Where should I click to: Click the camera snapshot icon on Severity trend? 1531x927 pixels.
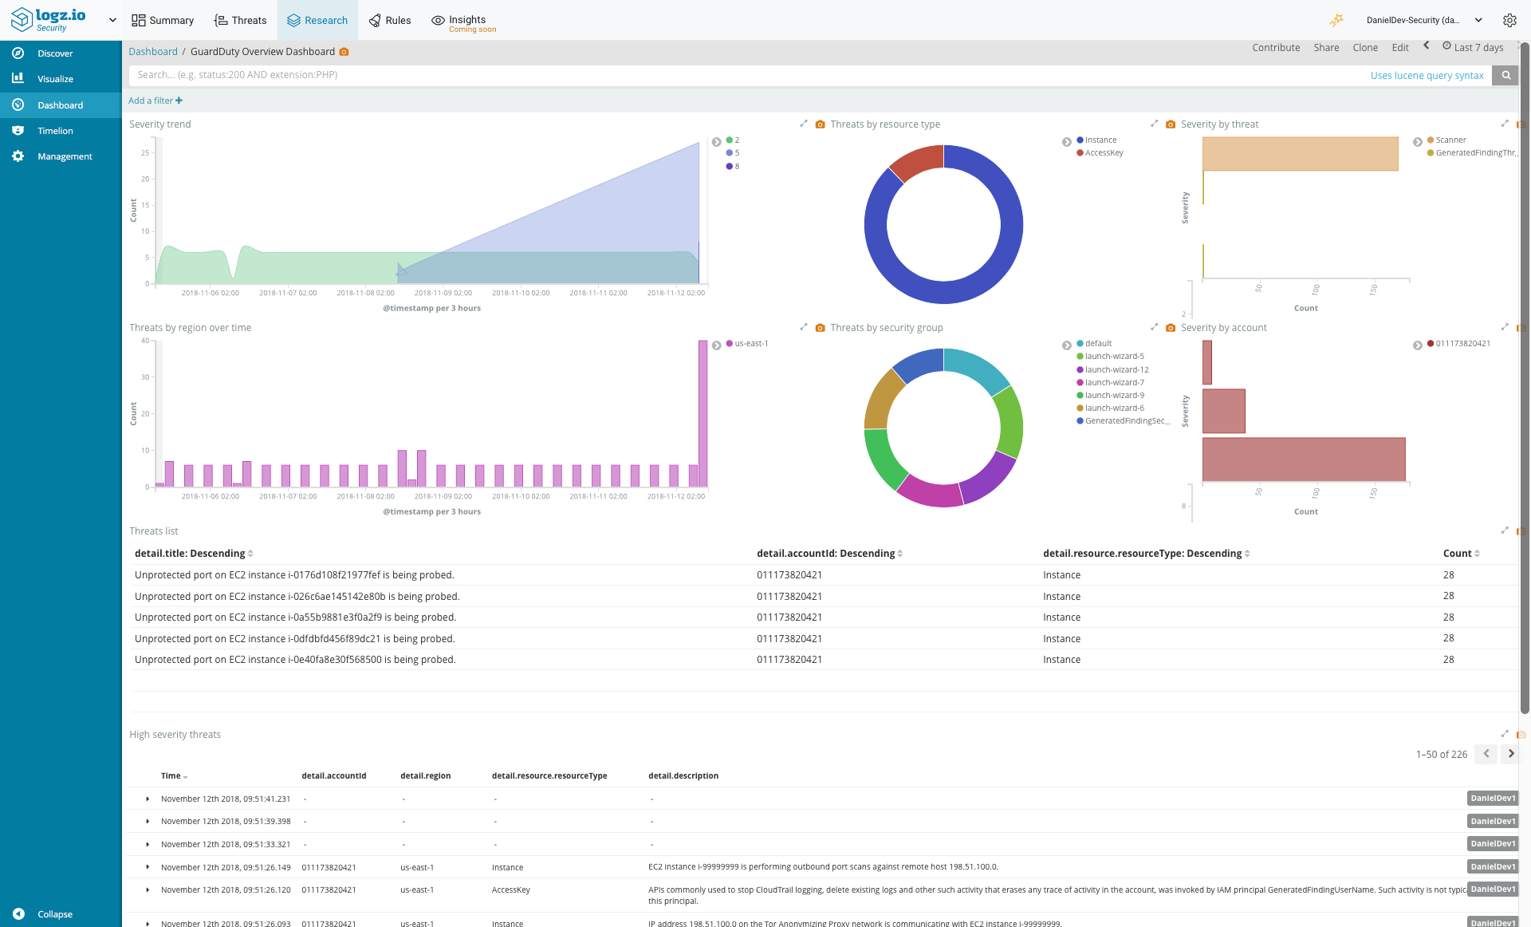coord(821,124)
